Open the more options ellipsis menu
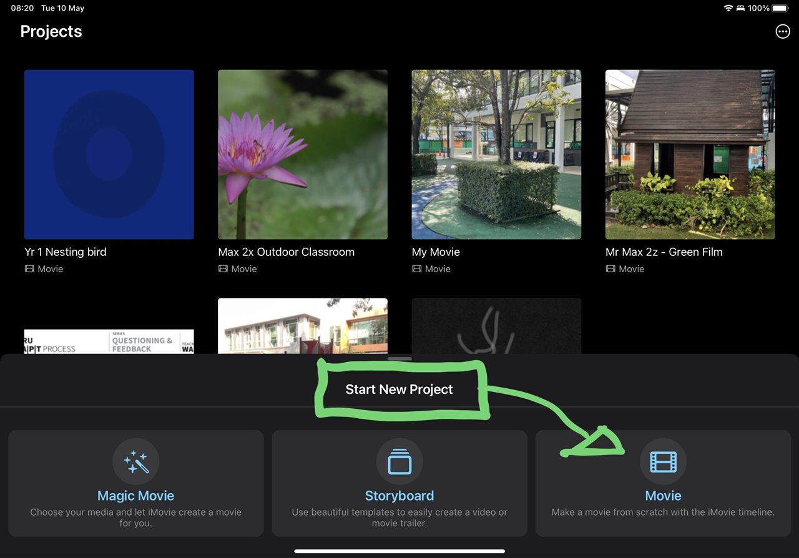 (x=782, y=32)
